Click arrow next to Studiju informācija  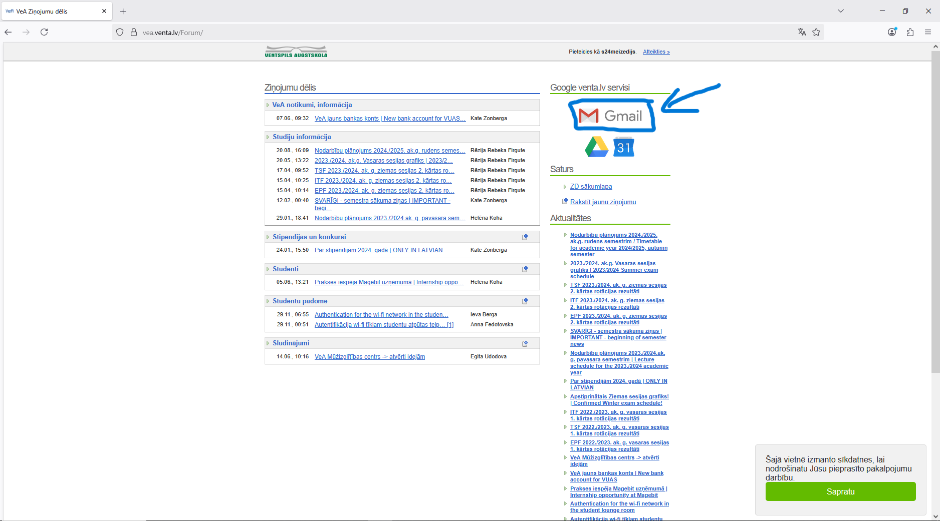[268, 137]
